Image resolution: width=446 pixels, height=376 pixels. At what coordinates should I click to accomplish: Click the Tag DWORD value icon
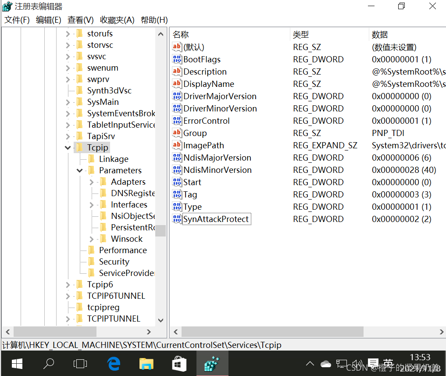click(x=177, y=194)
